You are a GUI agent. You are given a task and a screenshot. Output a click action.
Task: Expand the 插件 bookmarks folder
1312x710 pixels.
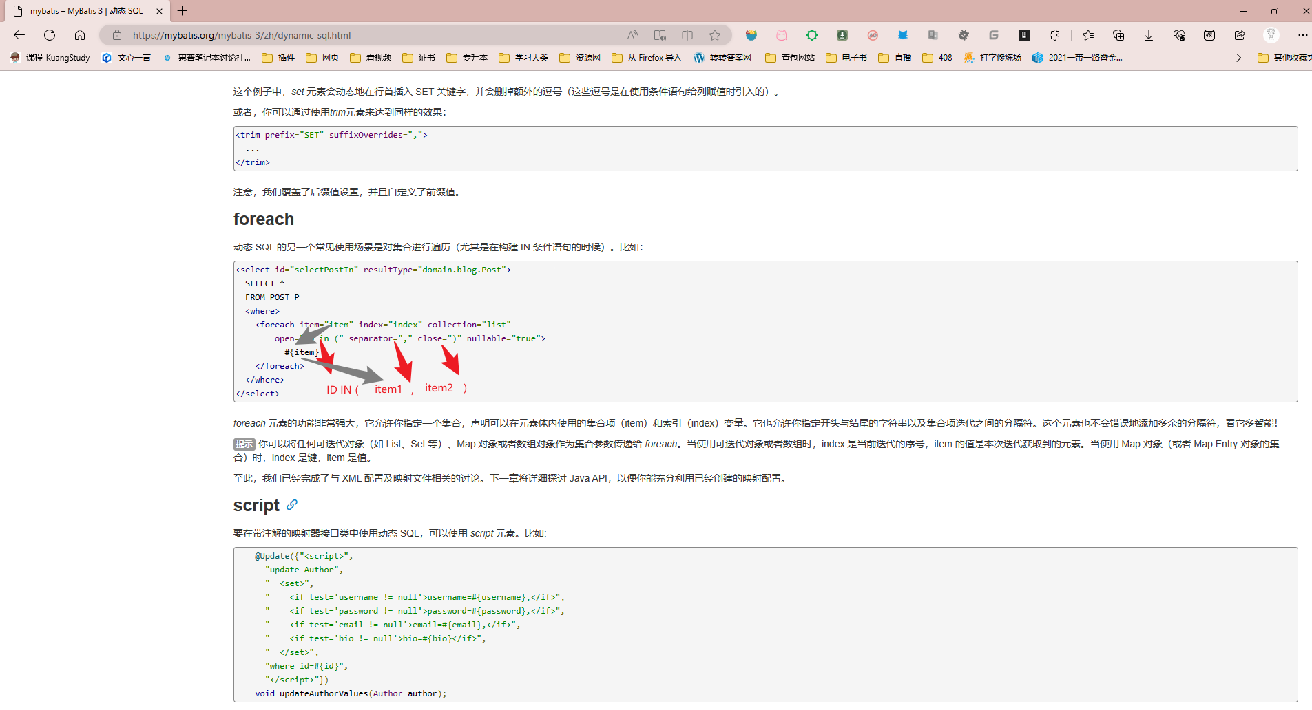coord(278,58)
